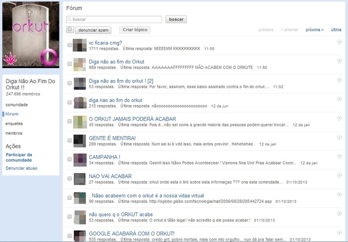Open topic 'GENTE É MENTIRA!'
The width and height of the screenshot is (348, 242).
point(112,138)
